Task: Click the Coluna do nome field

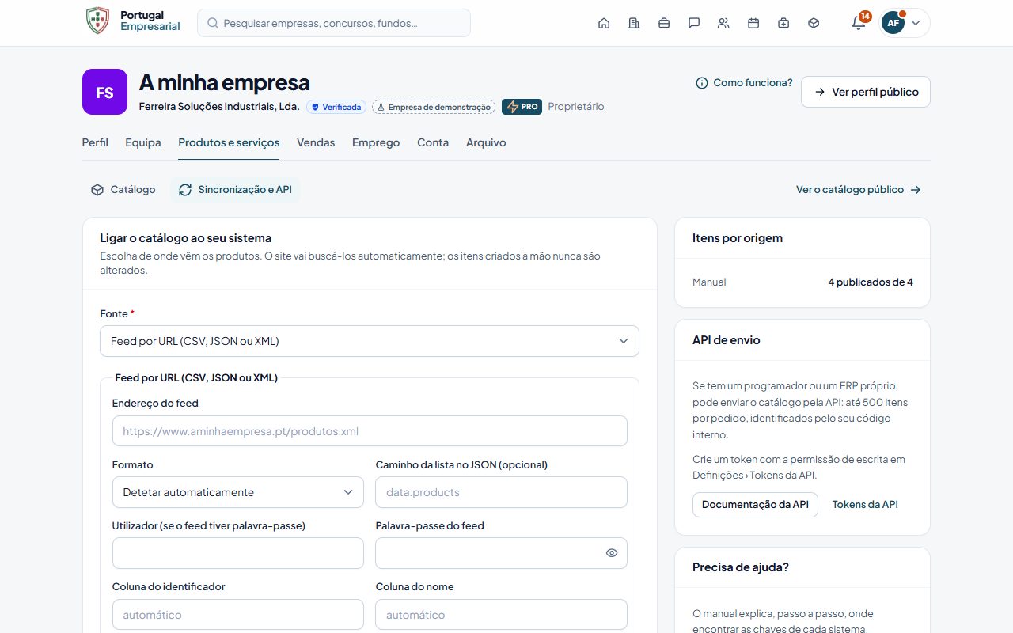Action: [x=501, y=615]
